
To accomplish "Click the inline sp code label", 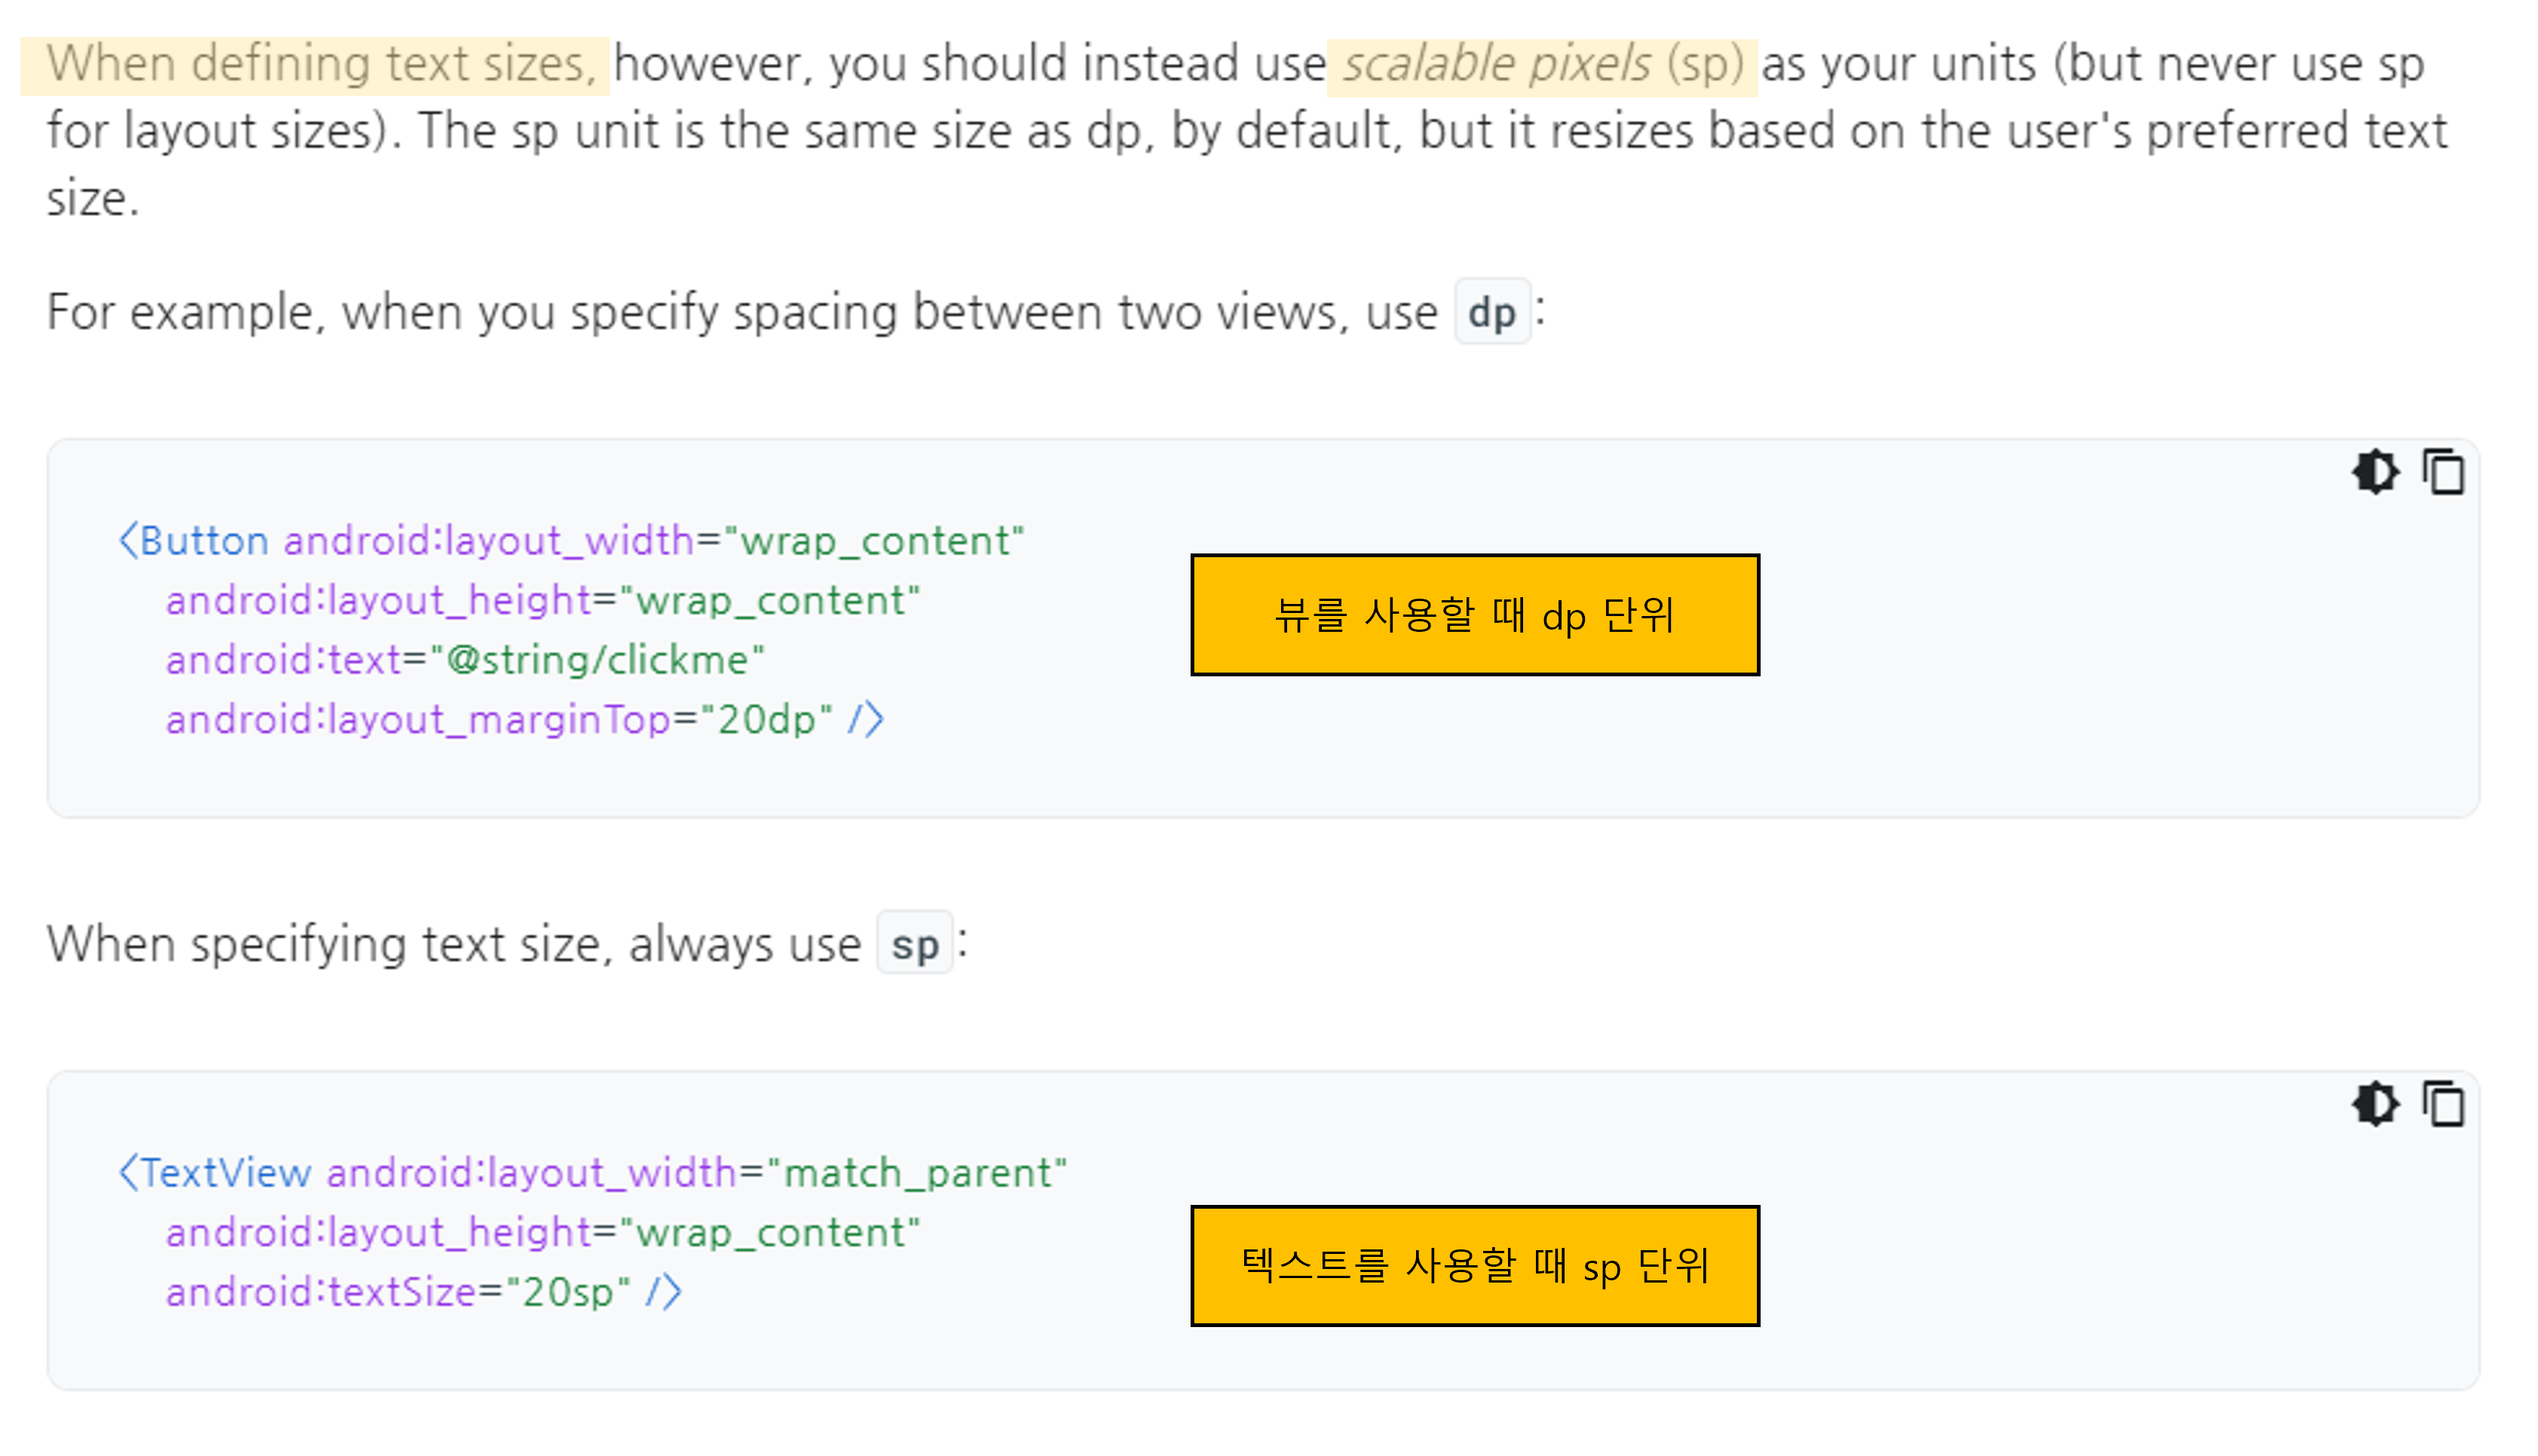I will pos(914,945).
